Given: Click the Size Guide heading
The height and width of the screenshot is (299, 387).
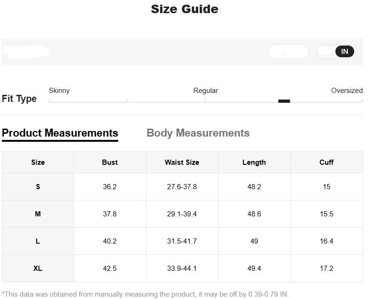Looking at the screenshot, I should [x=184, y=9].
